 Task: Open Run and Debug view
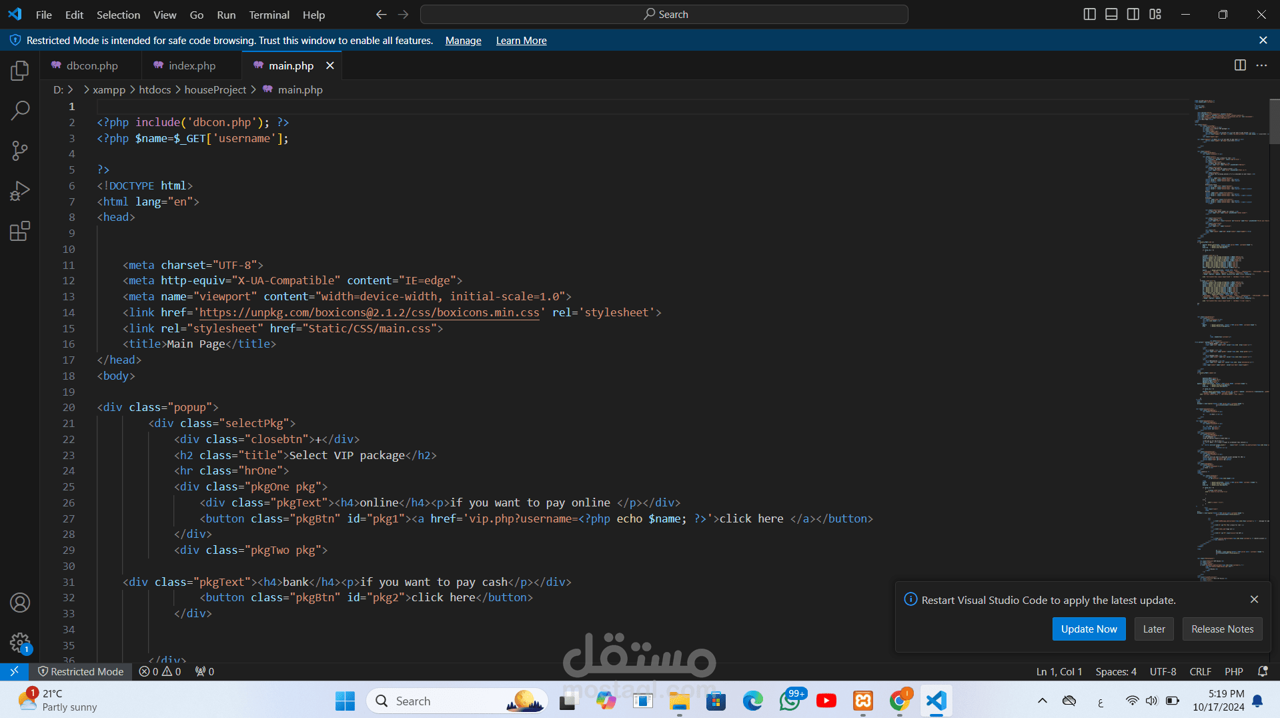[x=20, y=192]
